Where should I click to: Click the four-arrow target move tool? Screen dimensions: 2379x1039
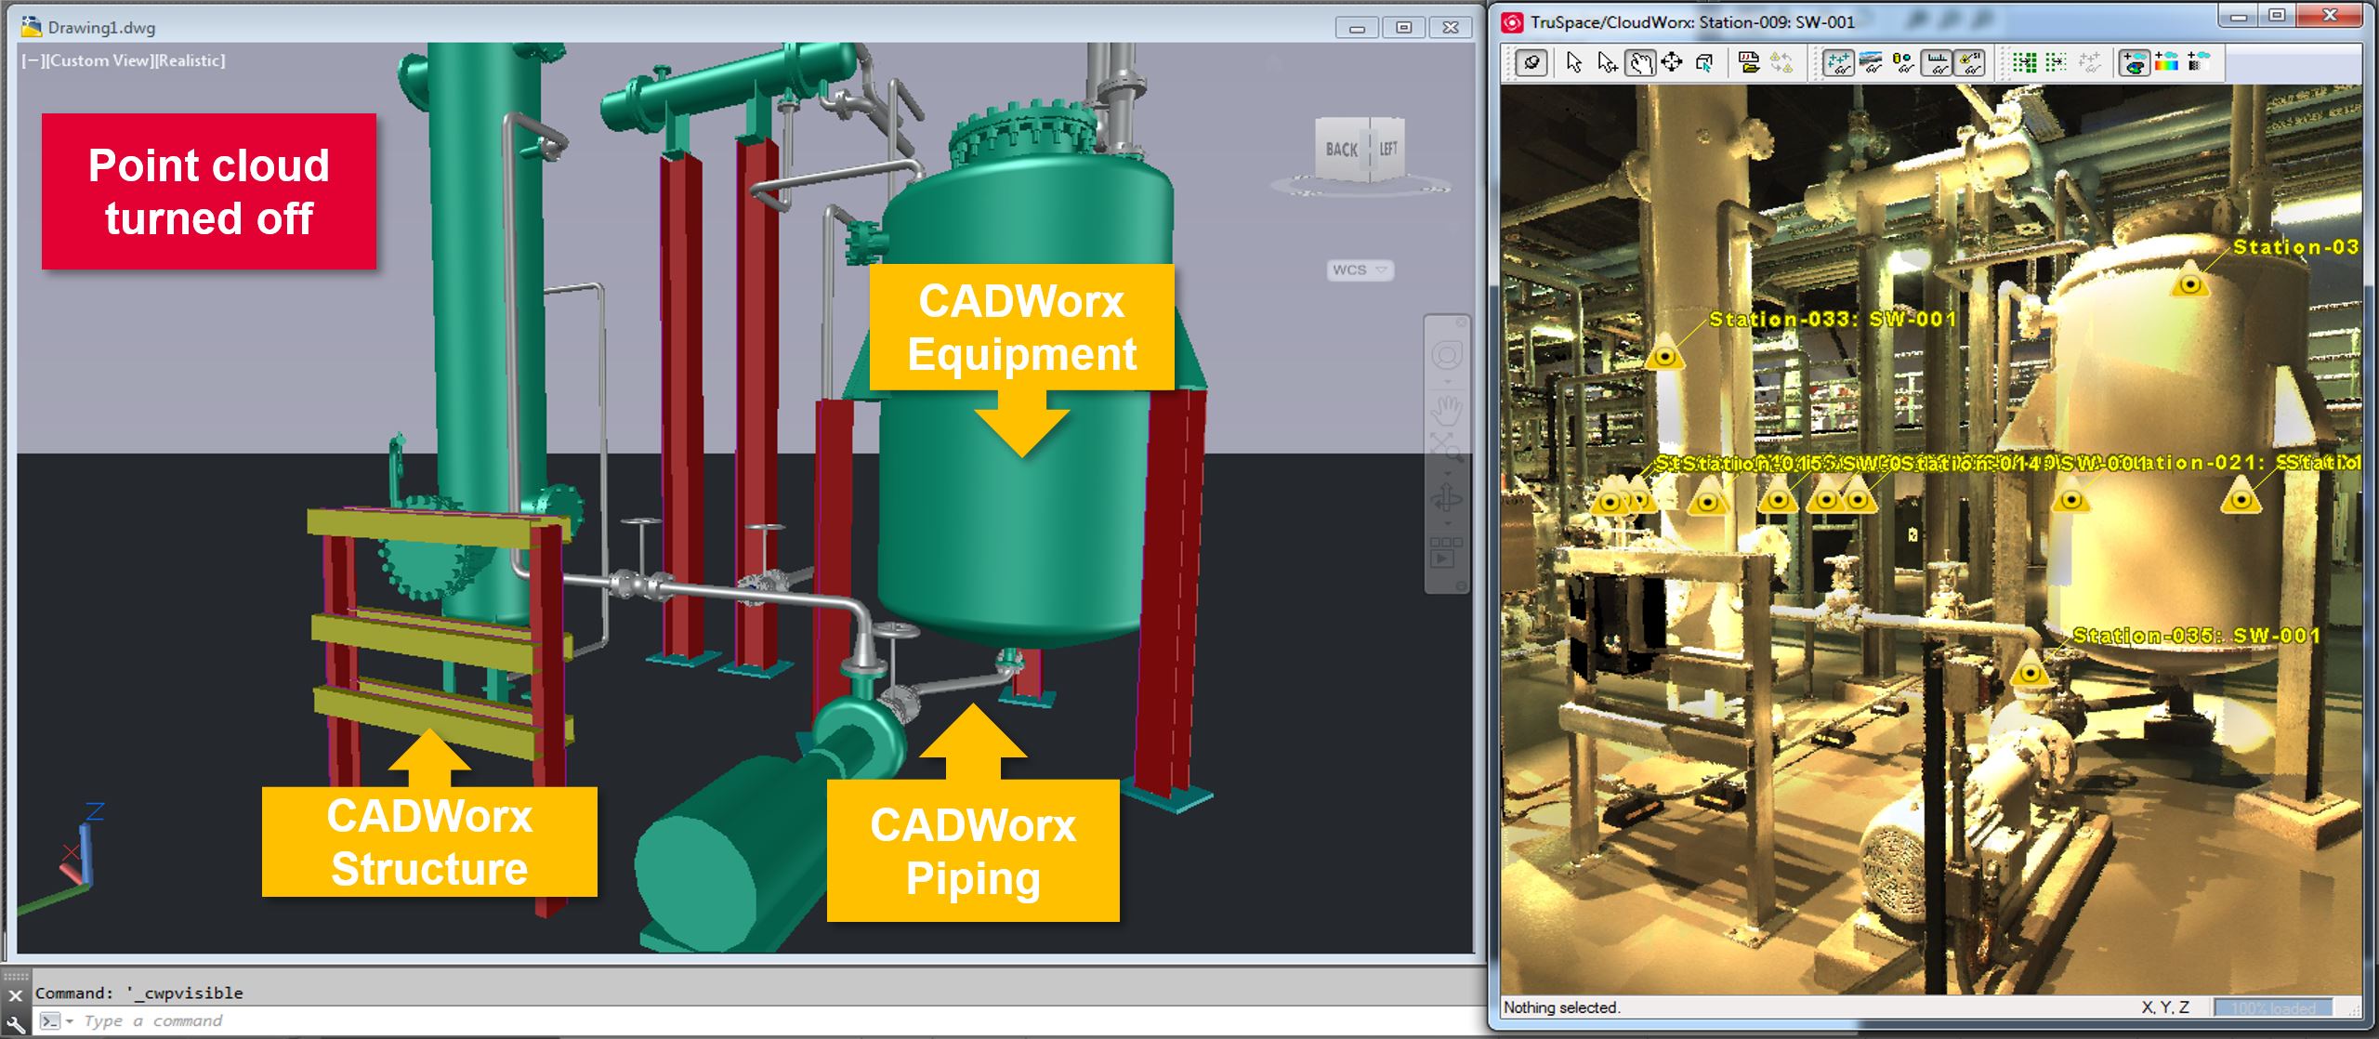[1672, 63]
